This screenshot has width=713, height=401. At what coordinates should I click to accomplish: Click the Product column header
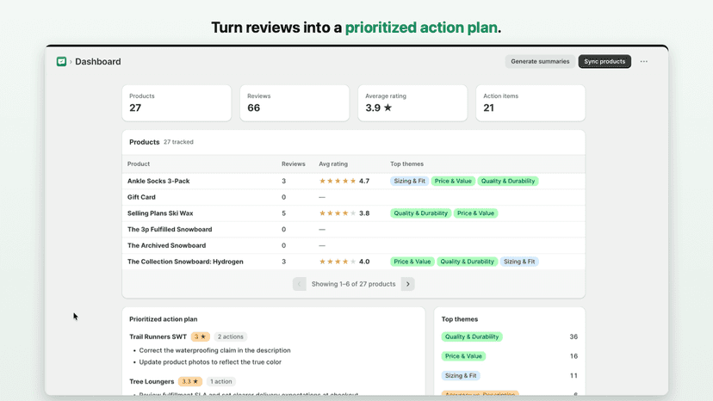click(x=139, y=163)
